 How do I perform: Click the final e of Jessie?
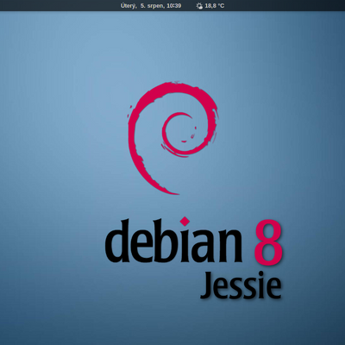point(273,289)
